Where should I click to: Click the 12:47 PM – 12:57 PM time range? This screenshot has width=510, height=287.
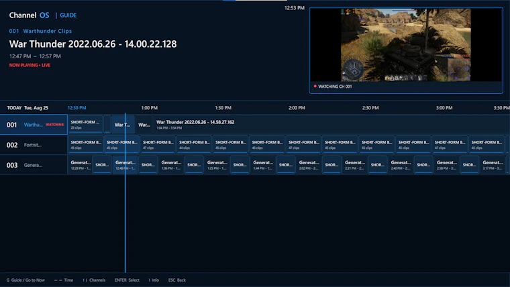point(35,56)
